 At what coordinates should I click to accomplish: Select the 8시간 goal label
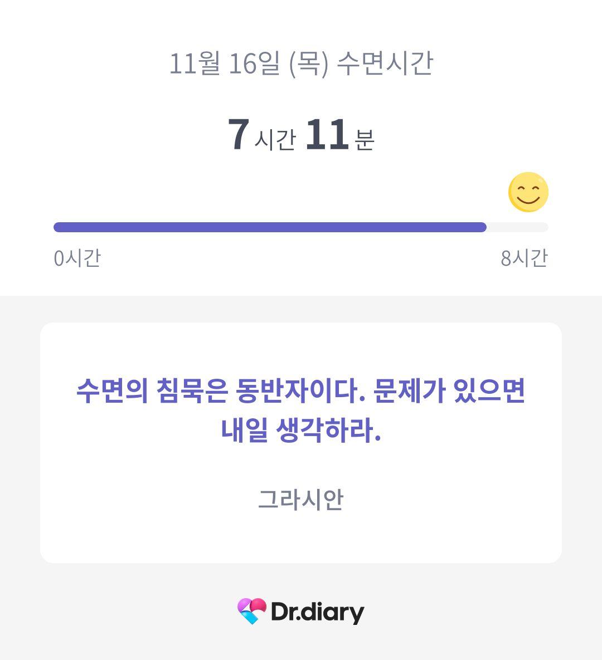click(525, 258)
